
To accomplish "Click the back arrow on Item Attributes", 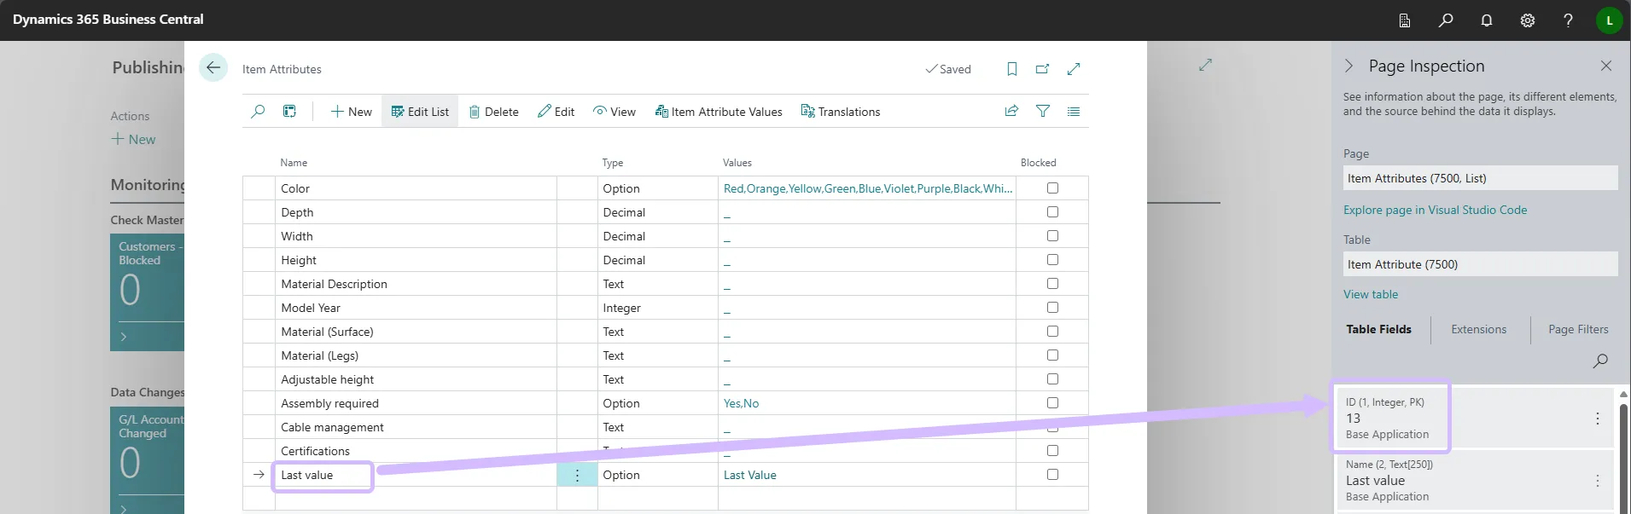I will point(213,68).
